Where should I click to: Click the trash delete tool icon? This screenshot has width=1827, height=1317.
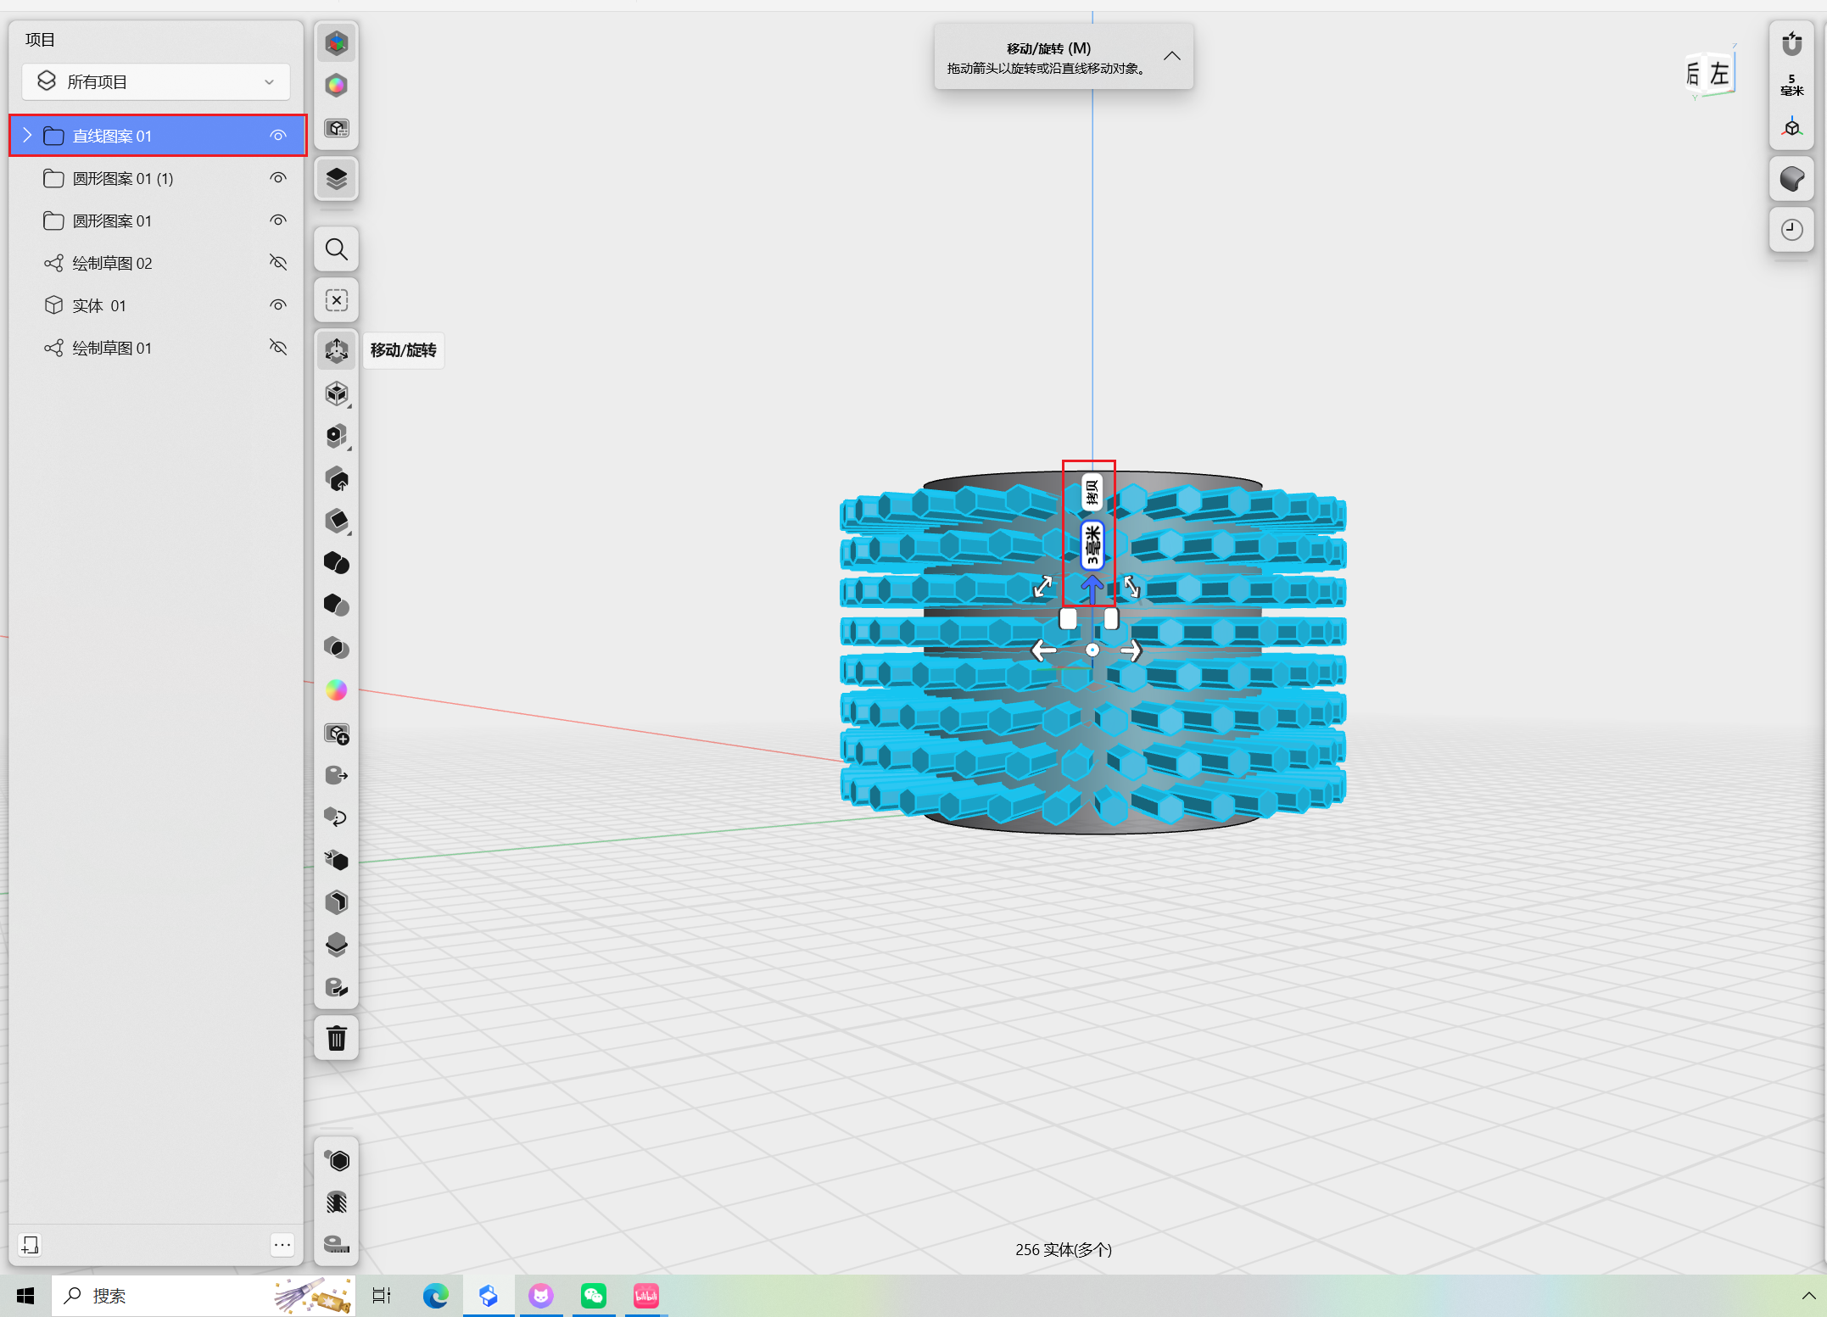337,1038
